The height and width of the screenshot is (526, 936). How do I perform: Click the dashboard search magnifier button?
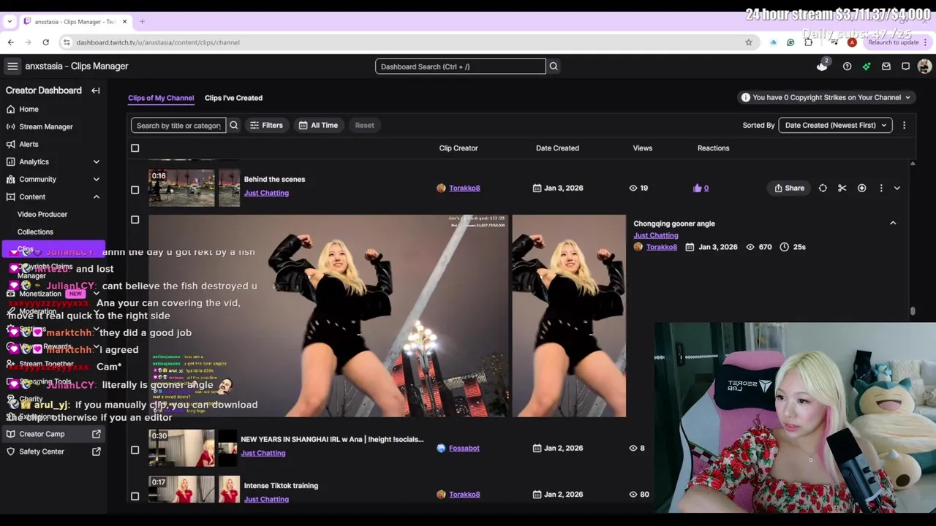554,66
